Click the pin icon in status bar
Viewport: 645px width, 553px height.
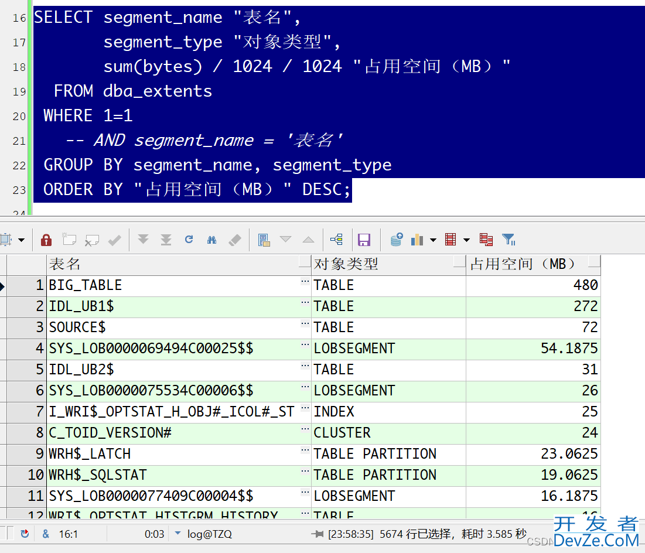(x=318, y=534)
